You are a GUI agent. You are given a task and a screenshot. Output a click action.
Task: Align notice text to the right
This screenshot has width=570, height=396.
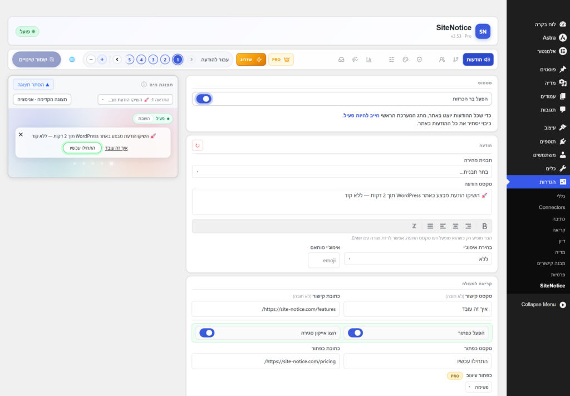[468, 226]
